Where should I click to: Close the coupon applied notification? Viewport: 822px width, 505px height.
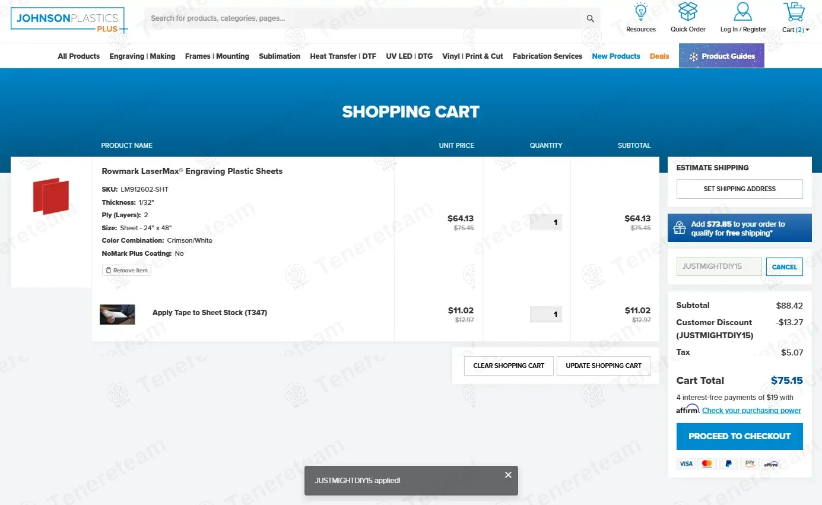[x=508, y=475]
